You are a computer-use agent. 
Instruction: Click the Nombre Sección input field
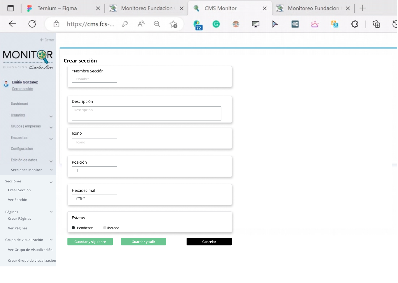[95, 79]
